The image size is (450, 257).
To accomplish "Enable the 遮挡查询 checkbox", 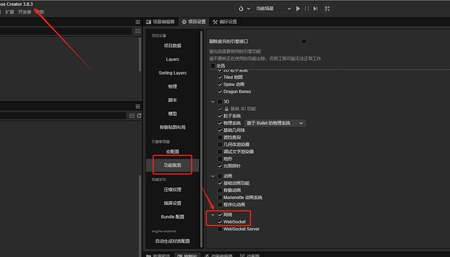I will pos(220,137).
